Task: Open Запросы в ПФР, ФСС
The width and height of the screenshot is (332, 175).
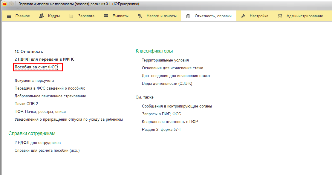Action: (x=162, y=114)
